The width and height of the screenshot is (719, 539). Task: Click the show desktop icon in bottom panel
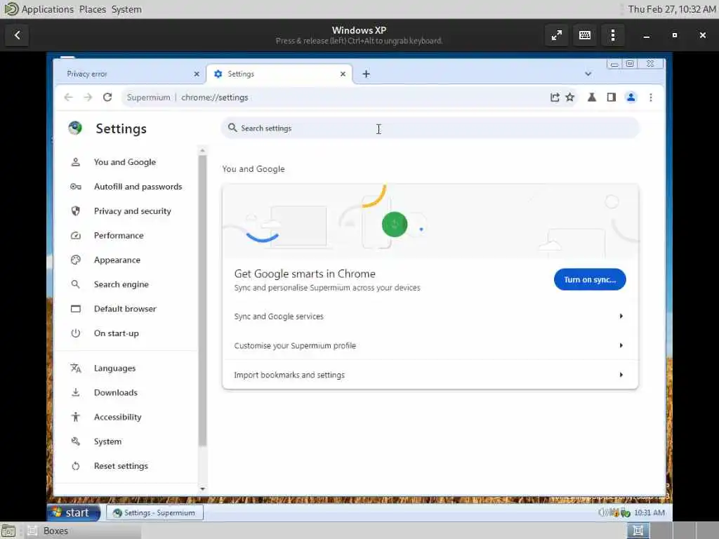click(x=8, y=531)
